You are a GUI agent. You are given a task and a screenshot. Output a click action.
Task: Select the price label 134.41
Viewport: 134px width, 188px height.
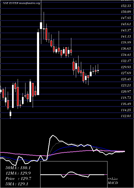tap(126, 55)
